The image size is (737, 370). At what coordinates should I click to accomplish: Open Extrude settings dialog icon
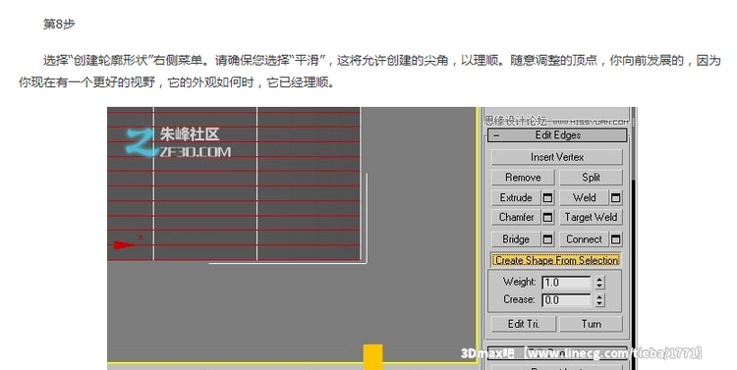(547, 198)
